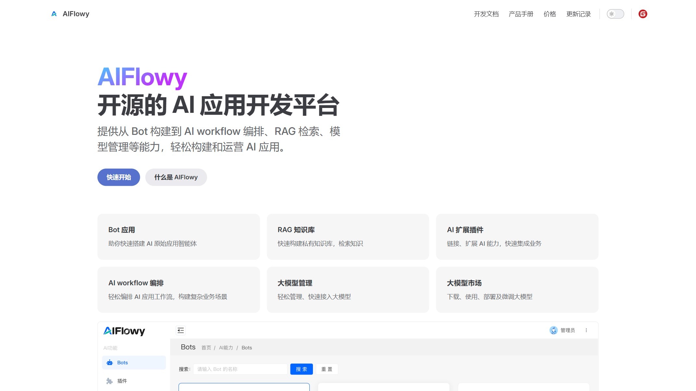Open 开发文档 in the top navigation

click(x=486, y=14)
